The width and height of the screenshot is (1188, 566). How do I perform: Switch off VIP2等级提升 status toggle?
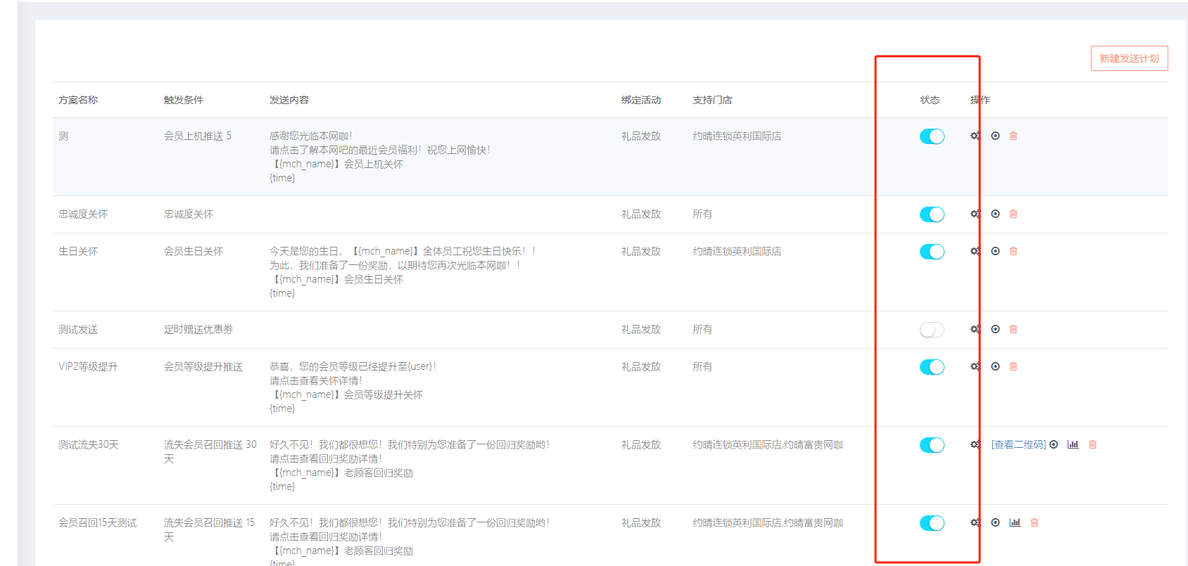click(932, 367)
